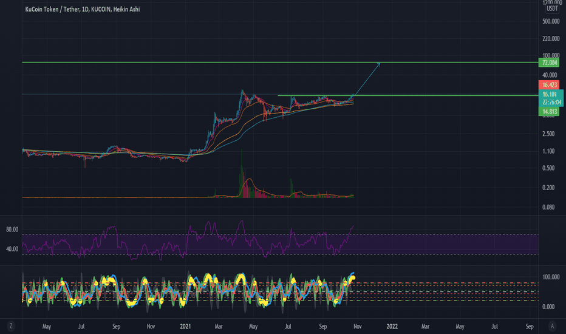Select the green horizontal line at 72.004

click(x=280, y=63)
